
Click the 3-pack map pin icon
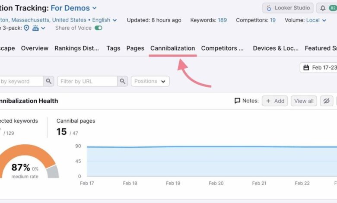[x=26, y=28]
